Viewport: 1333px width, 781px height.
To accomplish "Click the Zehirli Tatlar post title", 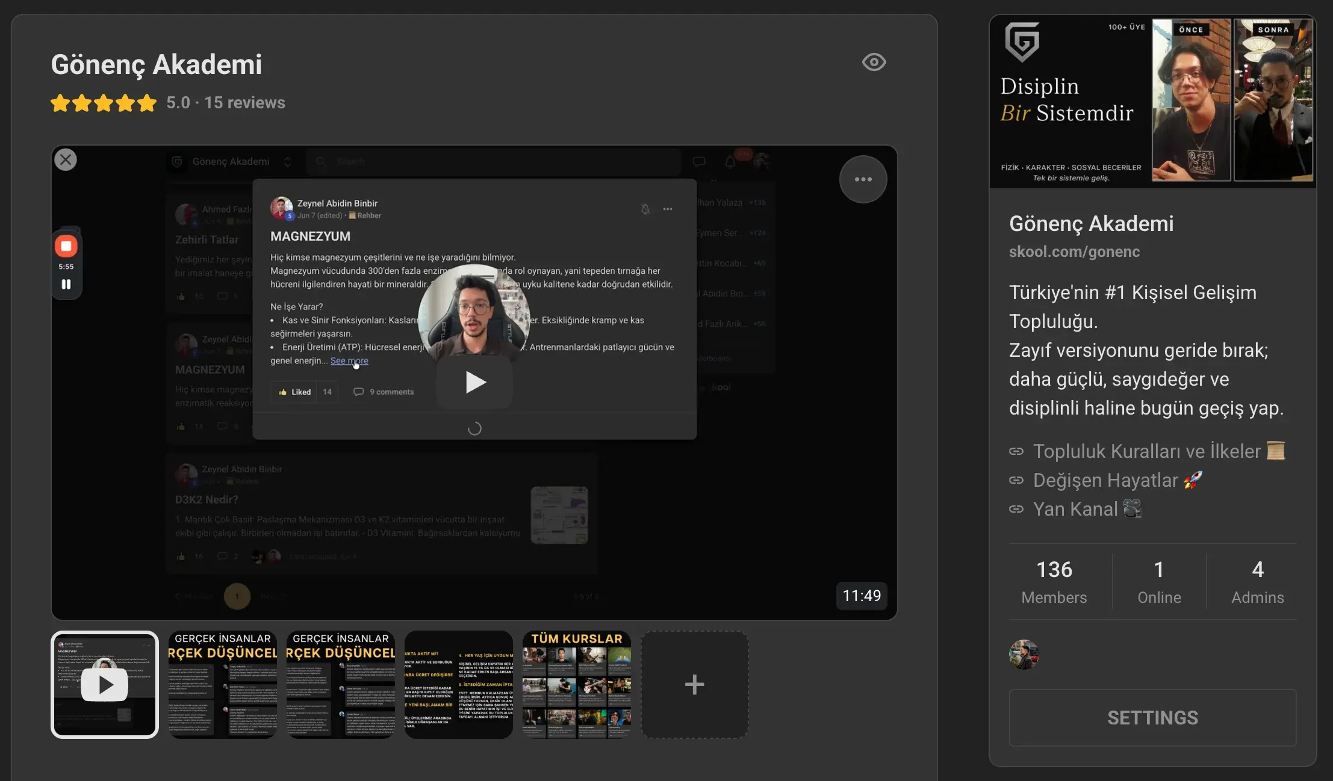I will click(x=207, y=239).
